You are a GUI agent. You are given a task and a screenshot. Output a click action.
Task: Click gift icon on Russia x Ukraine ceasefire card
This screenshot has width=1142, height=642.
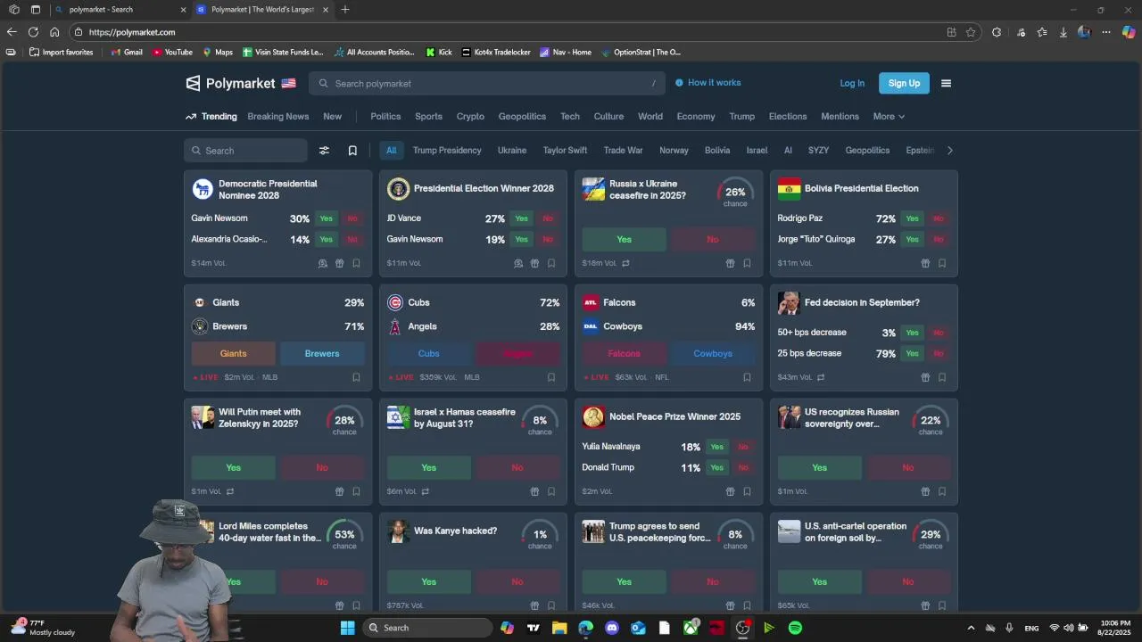(730, 263)
